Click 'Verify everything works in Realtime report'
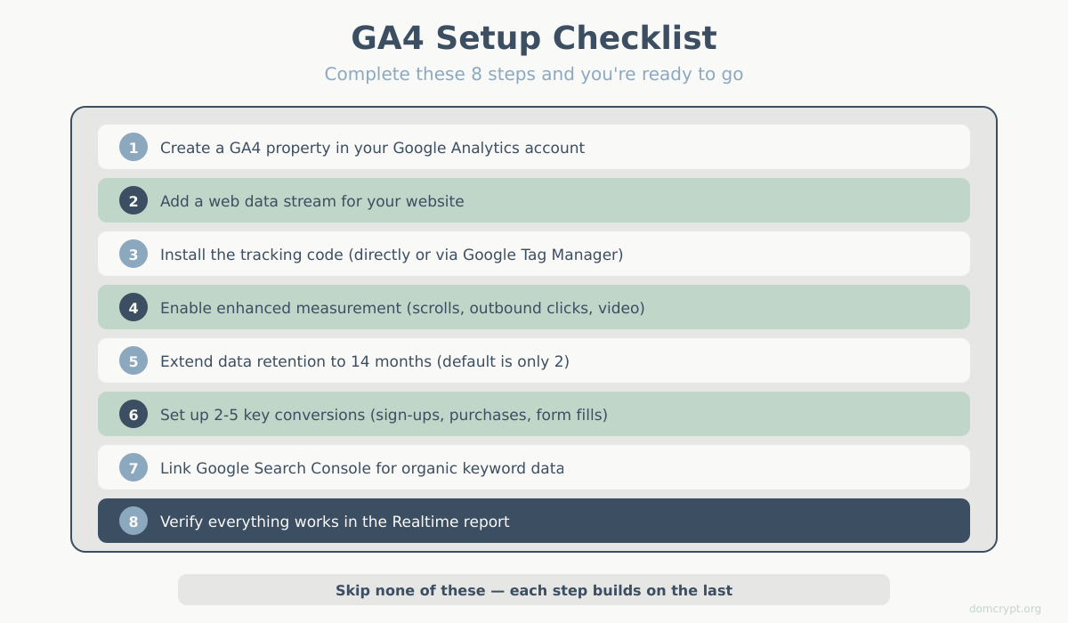The height and width of the screenshot is (623, 1068). 335,522
